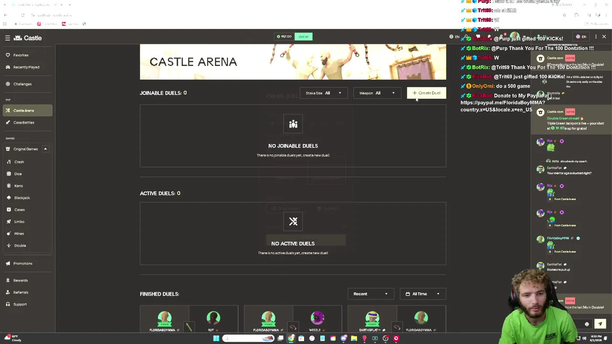Open the finished duel FloridaBoyMMA vs Weezle
The height and width of the screenshot is (344, 612).
[293, 319]
